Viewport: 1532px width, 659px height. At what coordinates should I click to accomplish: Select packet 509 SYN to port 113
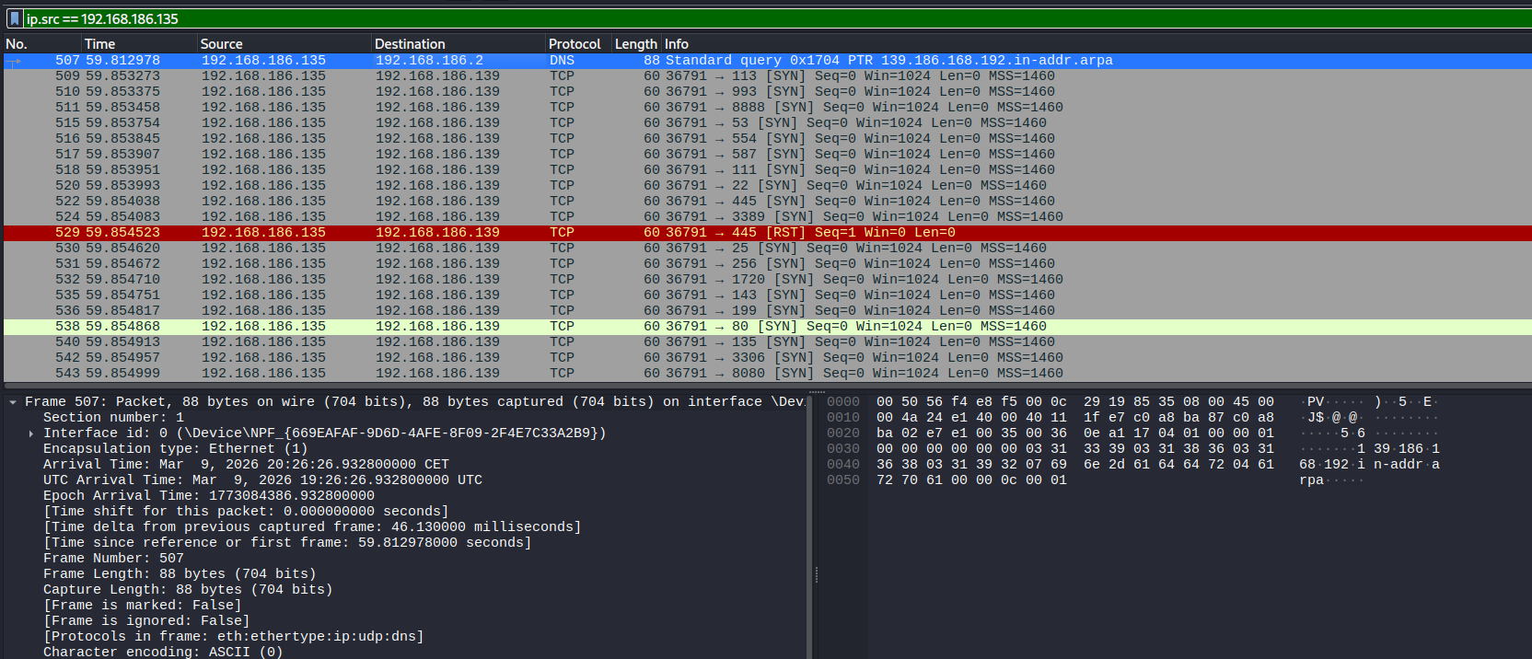pos(768,75)
